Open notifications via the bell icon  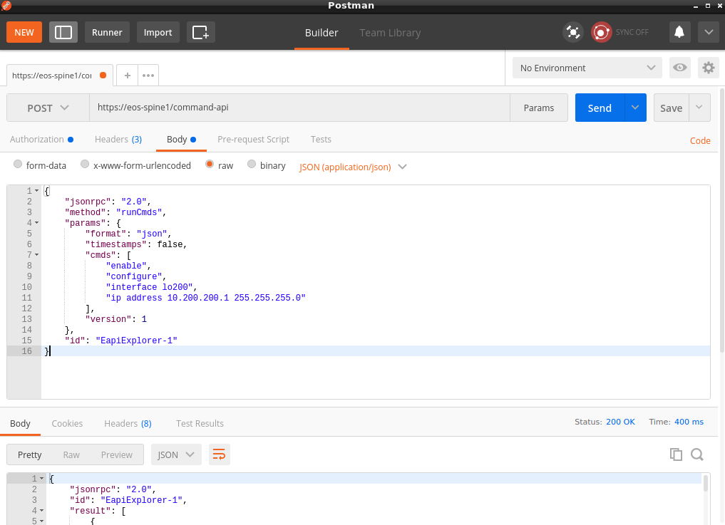(x=679, y=32)
